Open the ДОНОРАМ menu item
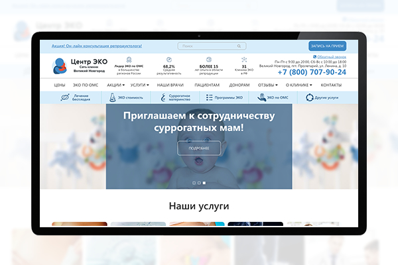The image size is (398, 265). pyautogui.click(x=239, y=85)
